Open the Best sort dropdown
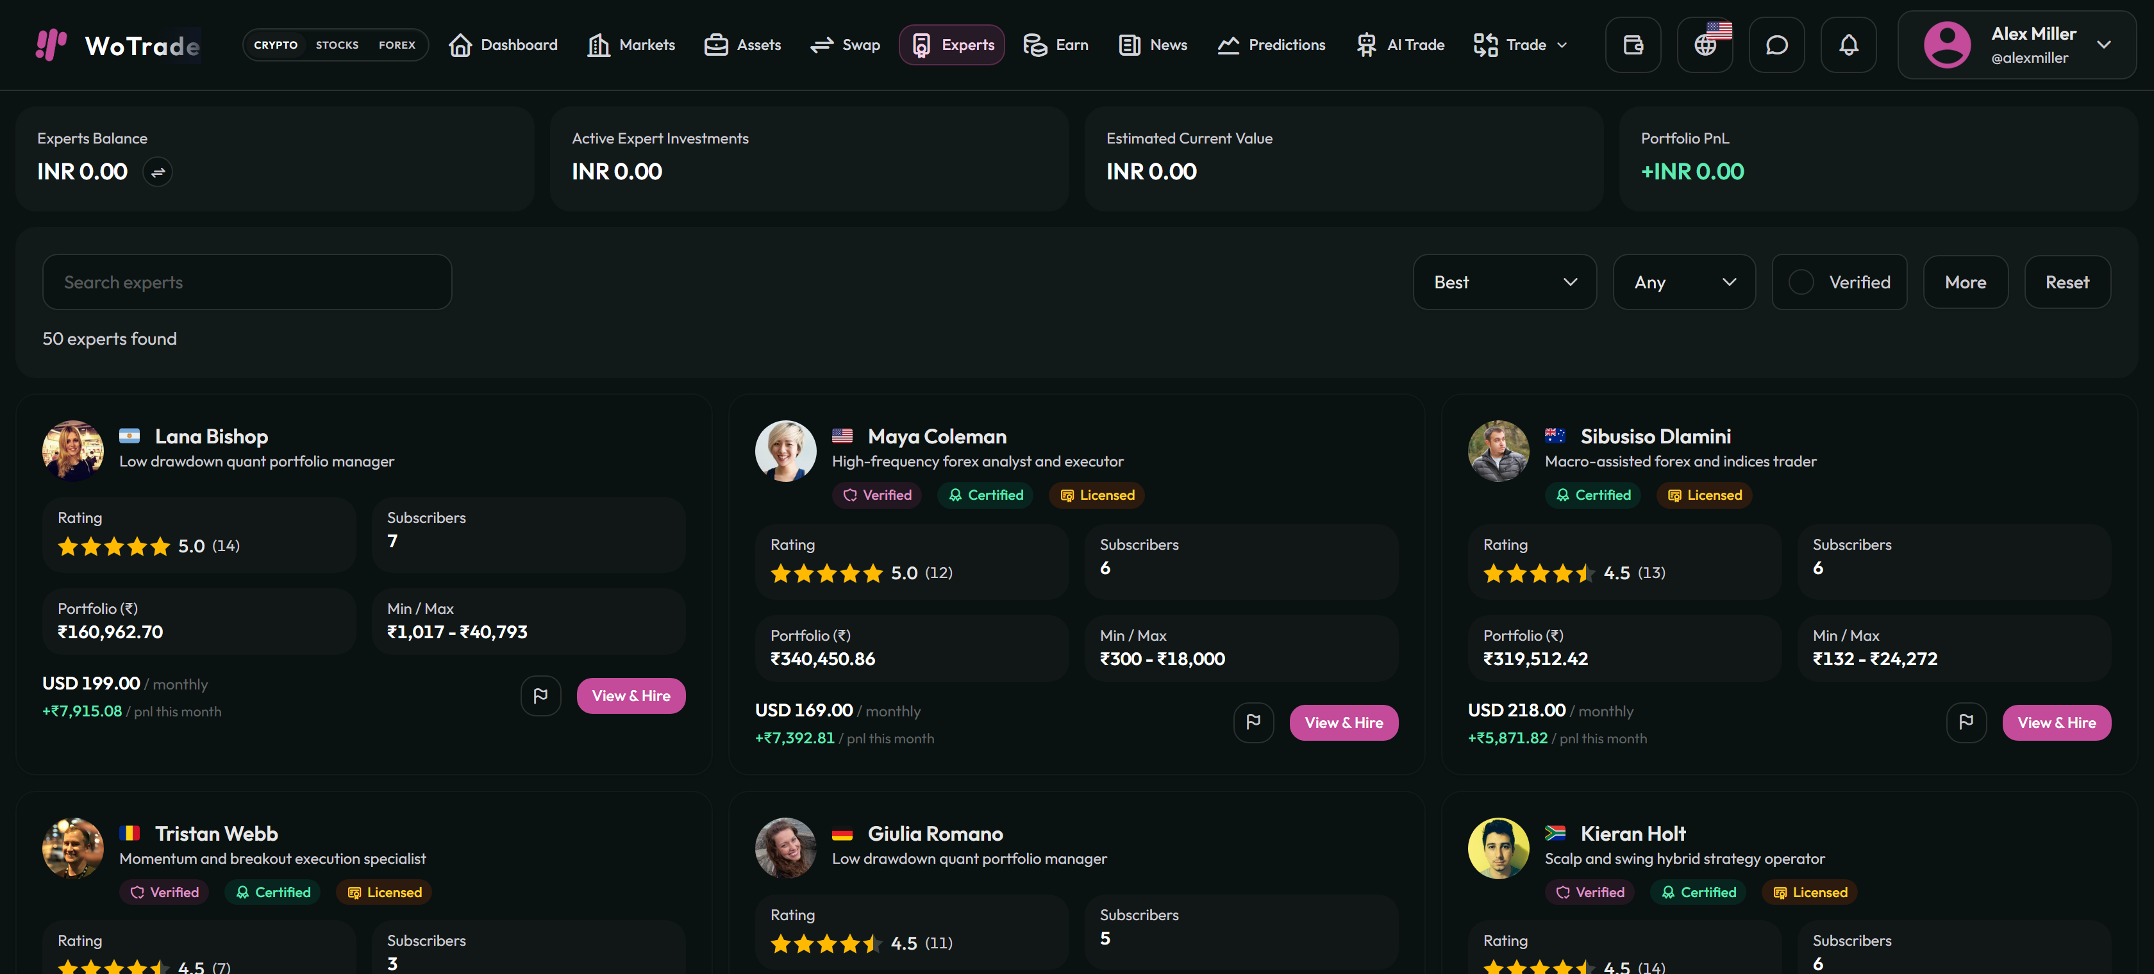This screenshot has height=974, width=2154. click(1505, 283)
